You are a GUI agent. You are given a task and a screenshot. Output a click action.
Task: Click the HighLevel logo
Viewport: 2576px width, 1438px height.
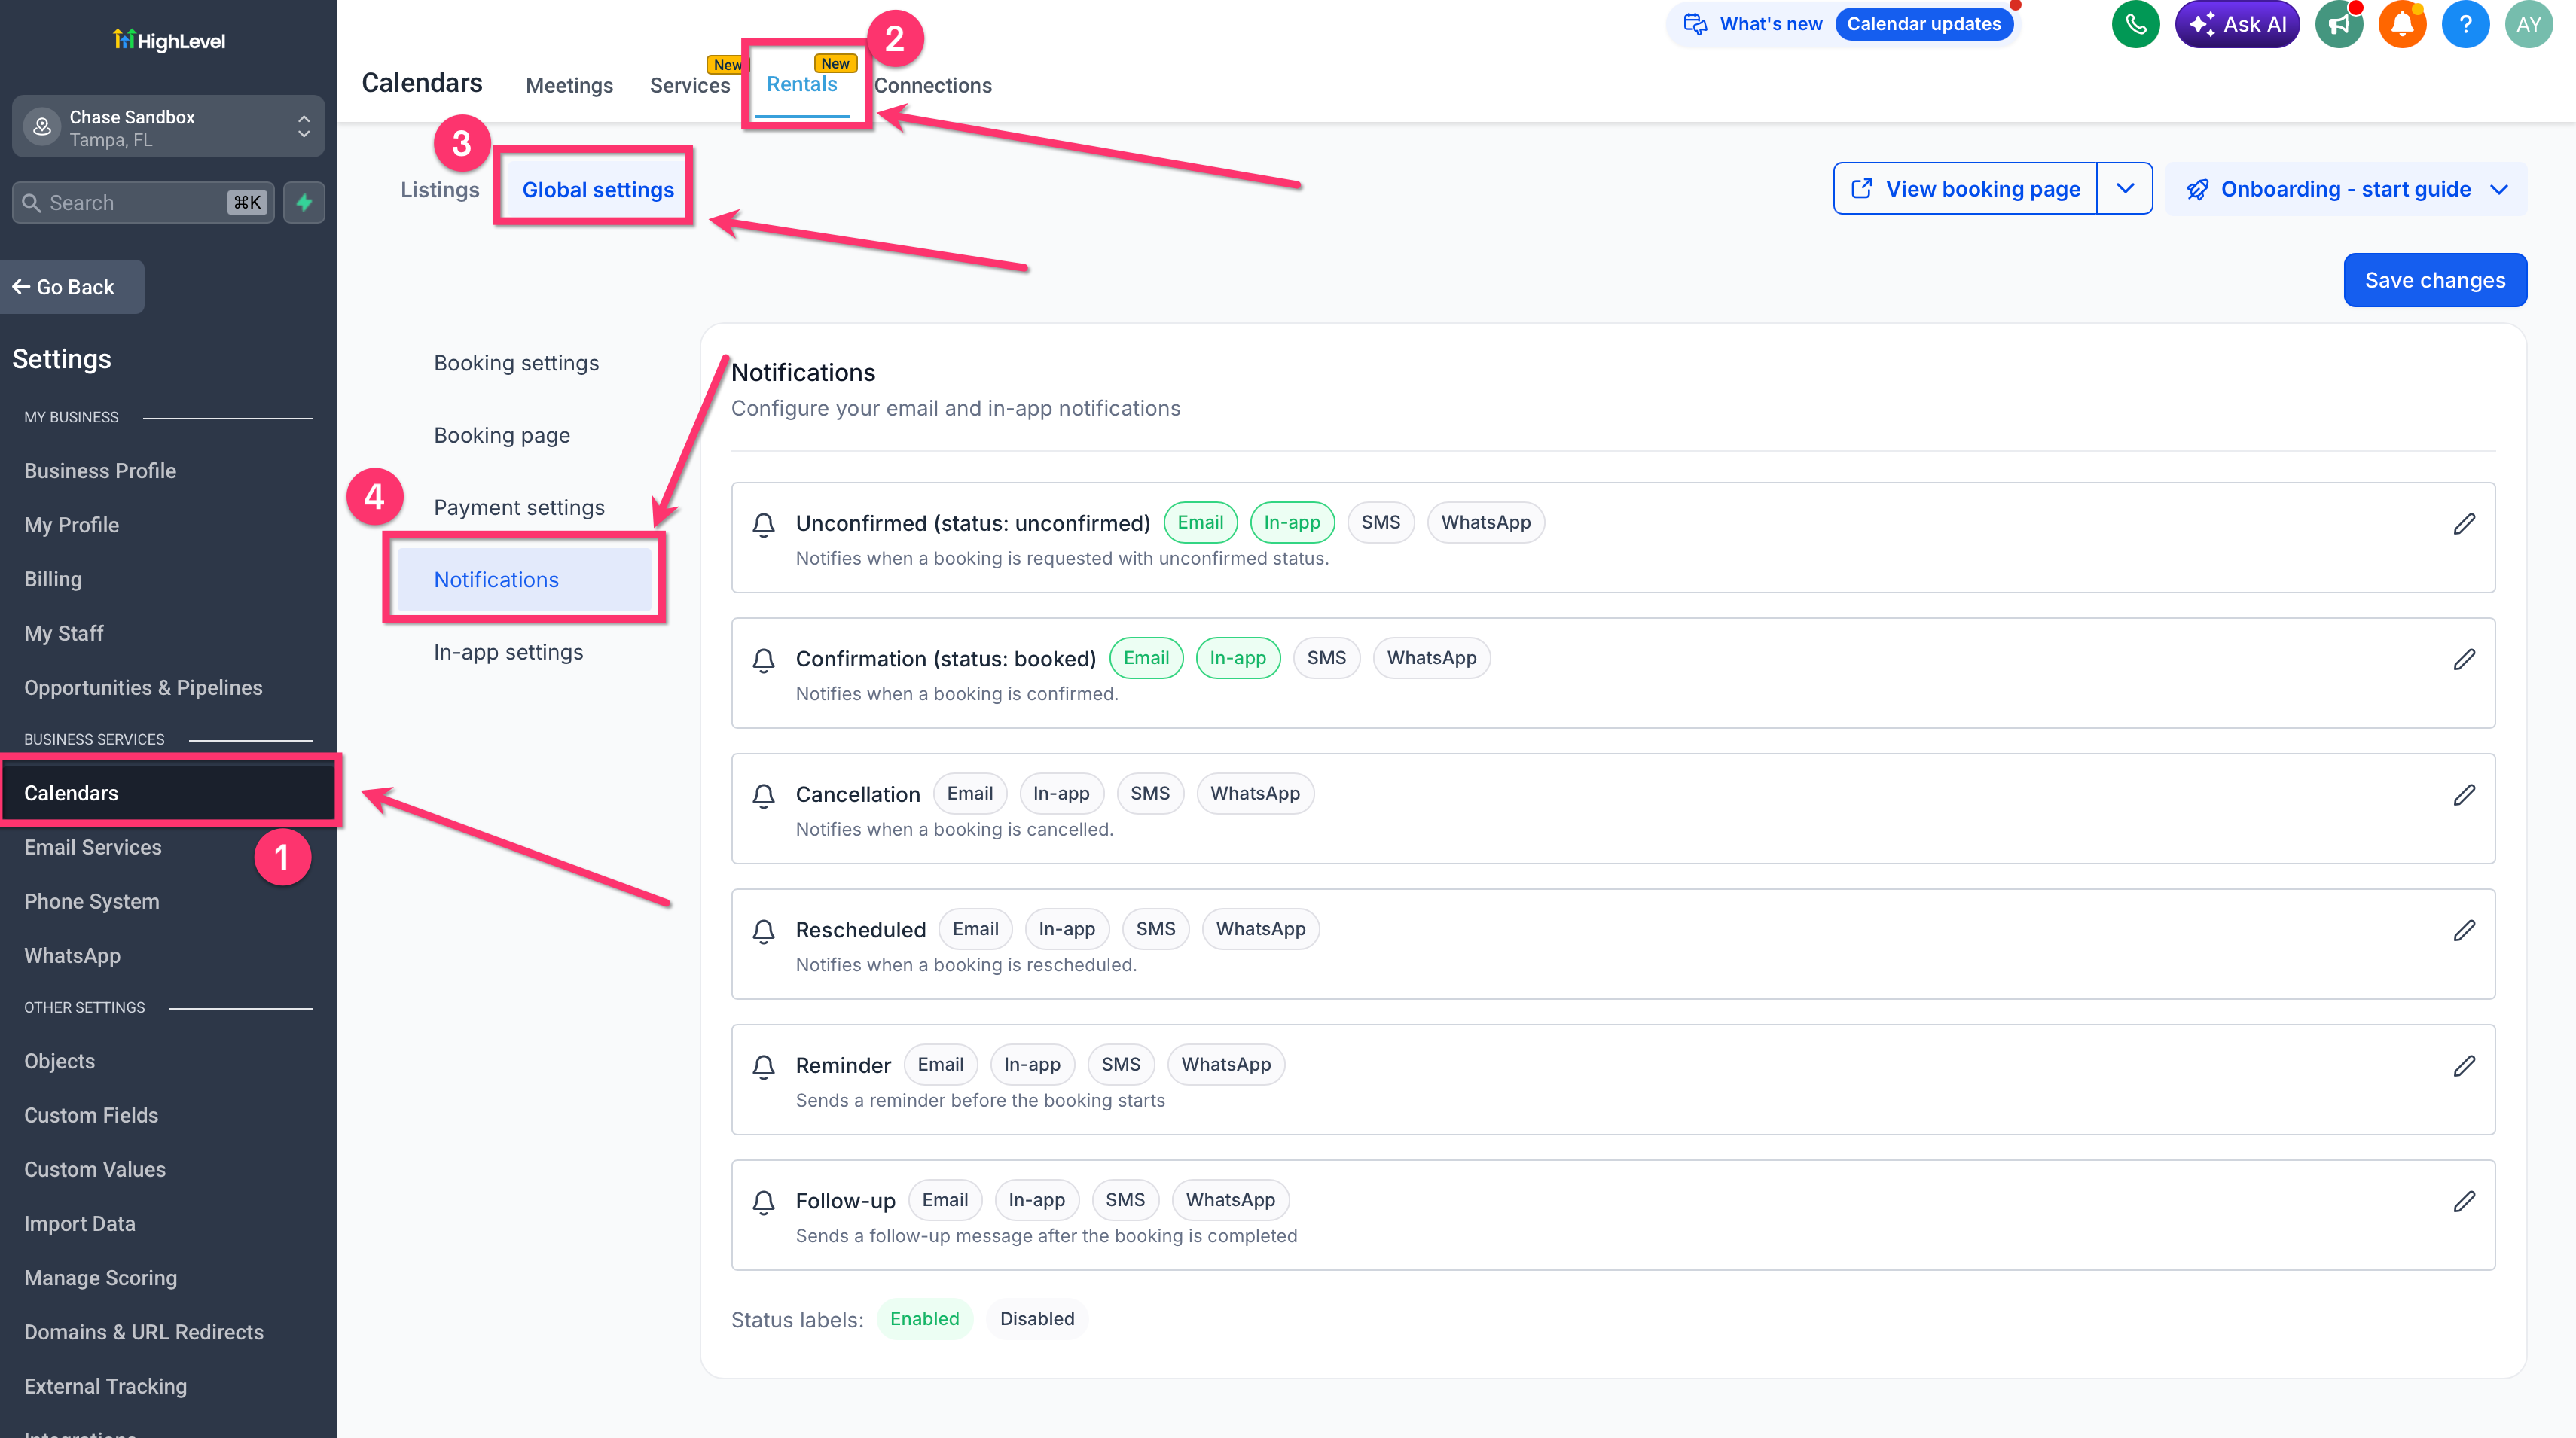pos(169,40)
